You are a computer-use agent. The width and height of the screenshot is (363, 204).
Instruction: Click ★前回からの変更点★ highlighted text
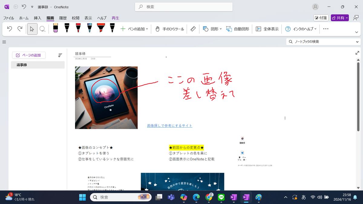[x=186, y=147]
